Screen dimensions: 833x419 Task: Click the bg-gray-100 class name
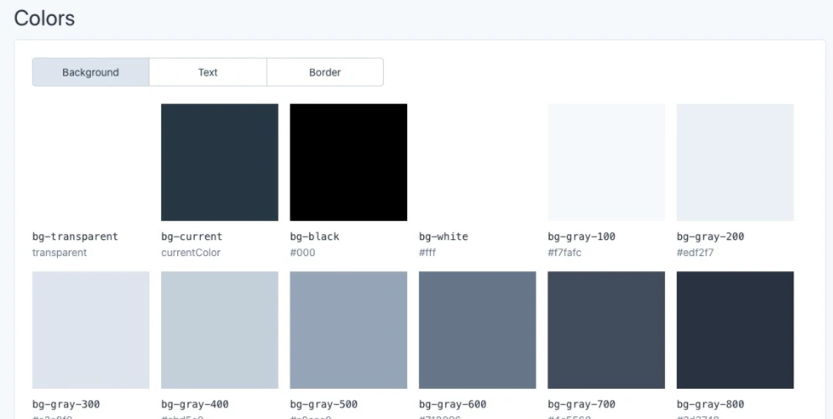(582, 236)
